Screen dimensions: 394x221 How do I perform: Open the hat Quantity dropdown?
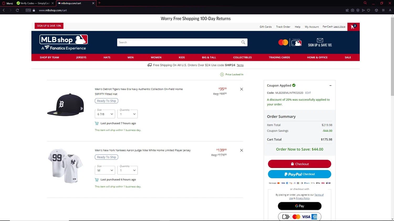tap(127, 114)
